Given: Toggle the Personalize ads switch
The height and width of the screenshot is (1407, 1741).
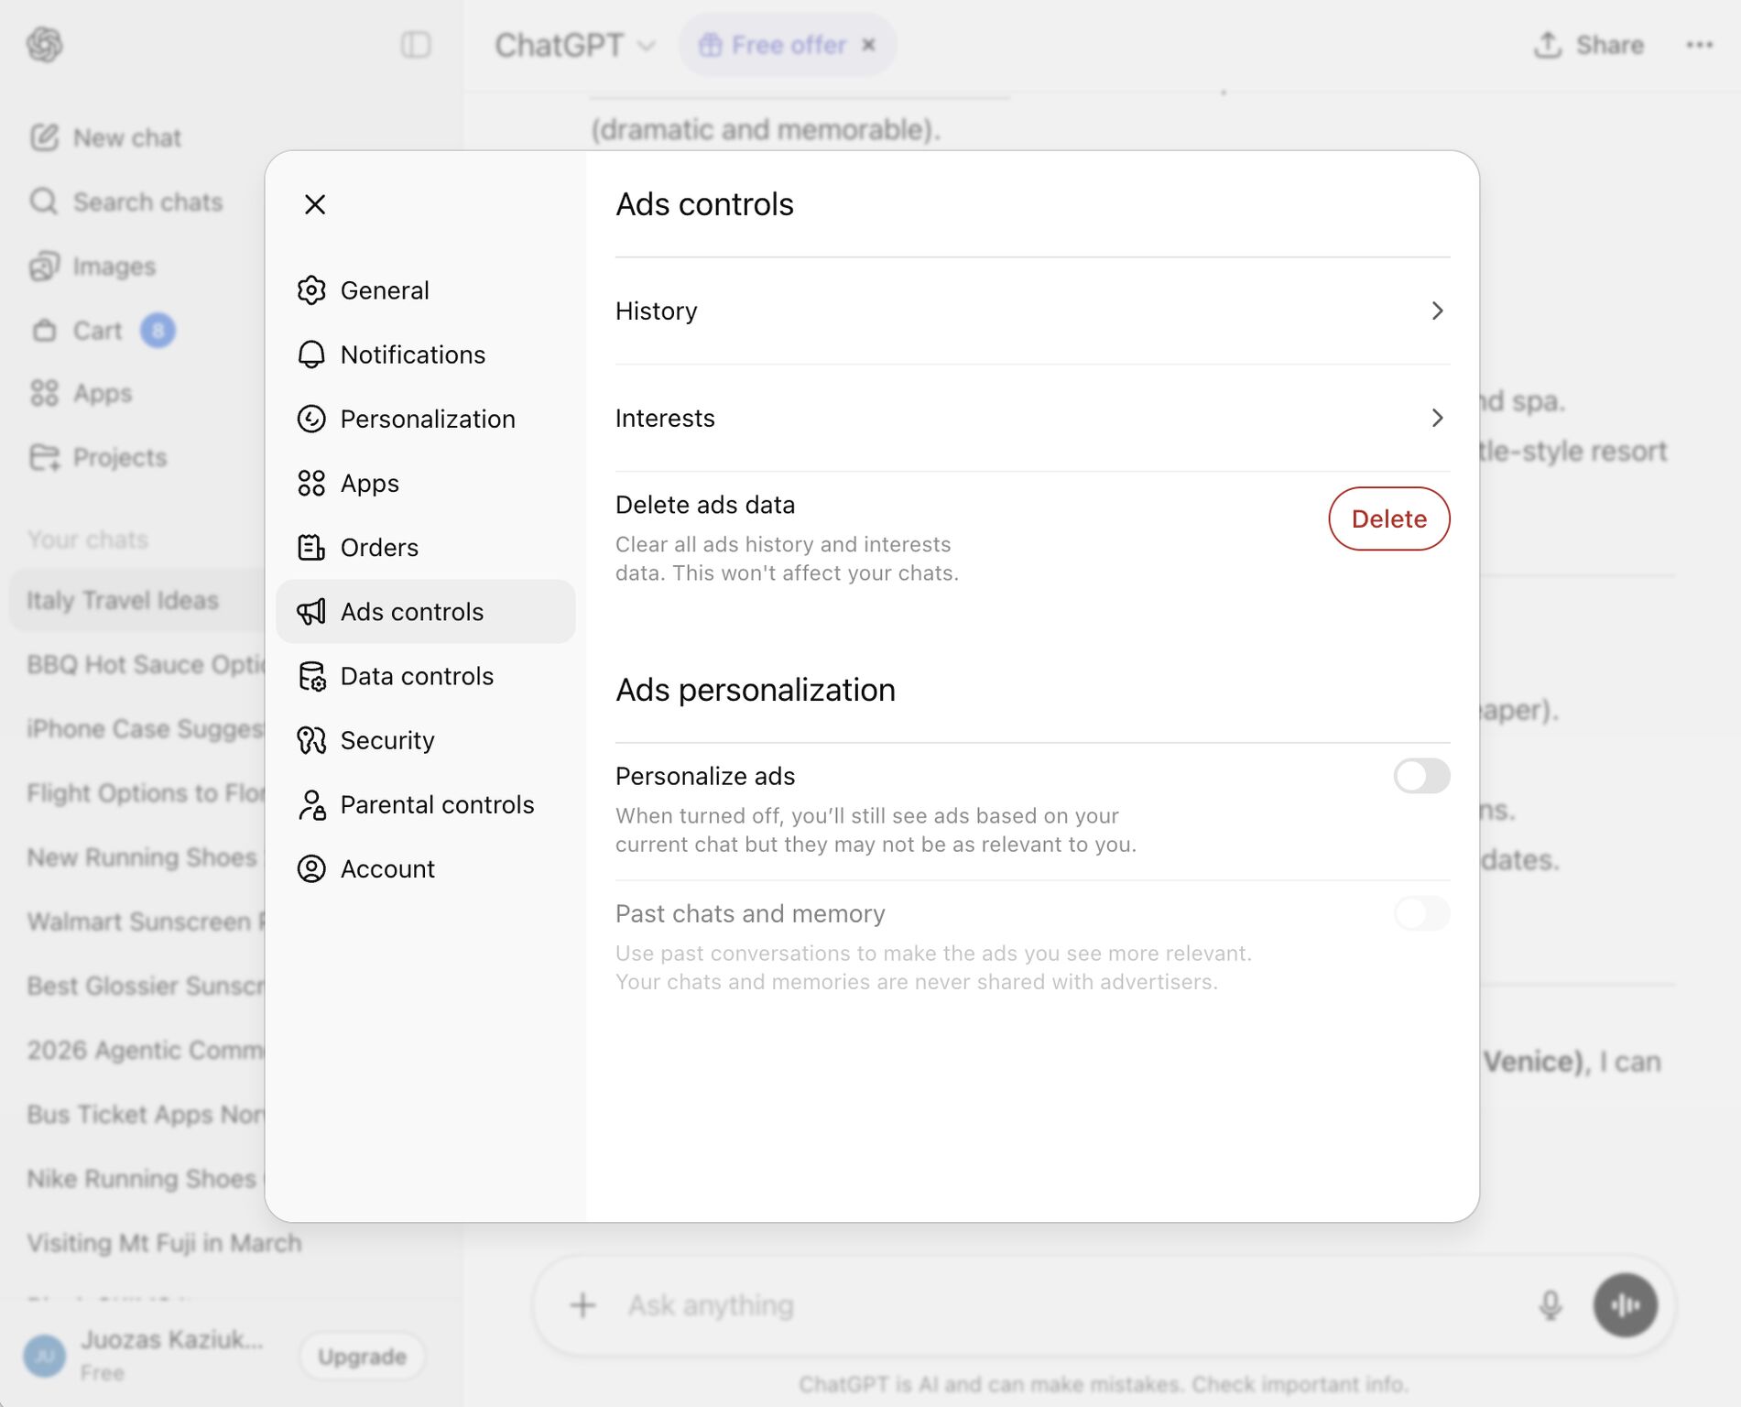Looking at the screenshot, I should coord(1420,776).
